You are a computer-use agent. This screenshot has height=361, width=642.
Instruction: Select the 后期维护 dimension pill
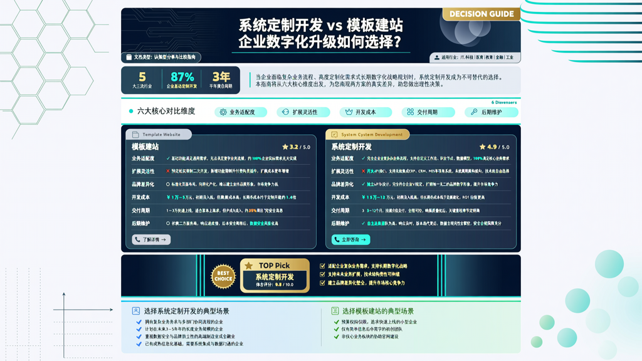(492, 112)
